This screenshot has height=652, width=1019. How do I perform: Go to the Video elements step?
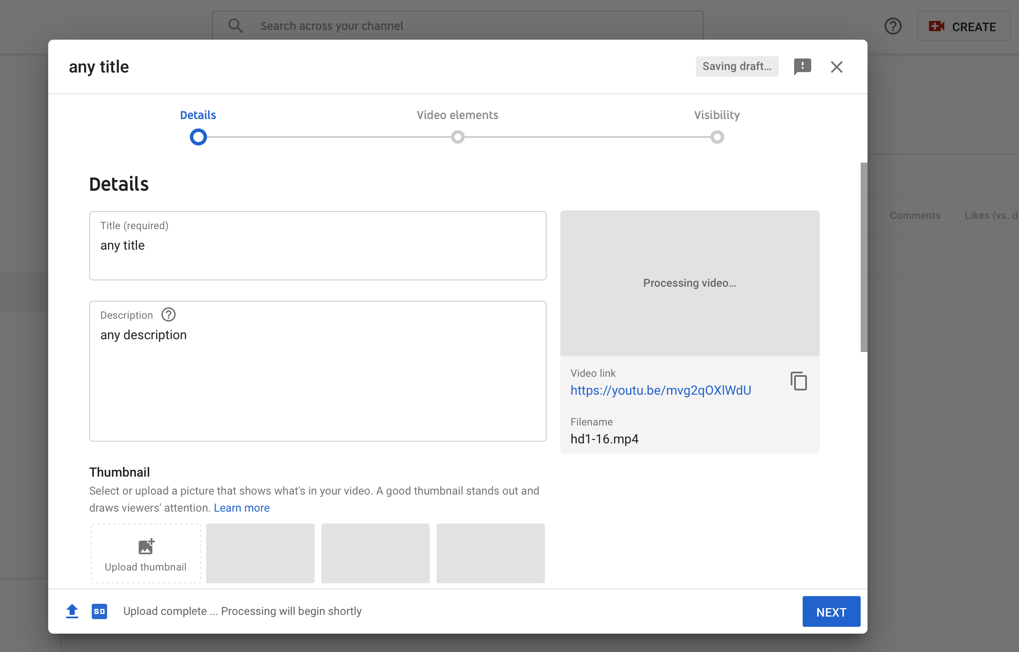(457, 115)
